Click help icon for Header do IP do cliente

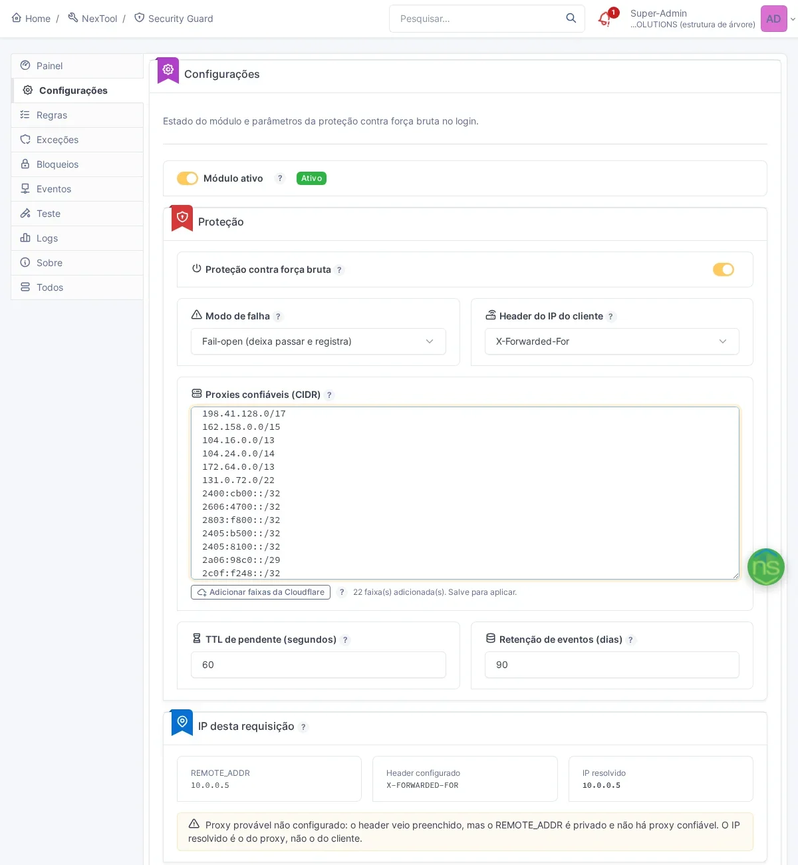[x=610, y=317]
